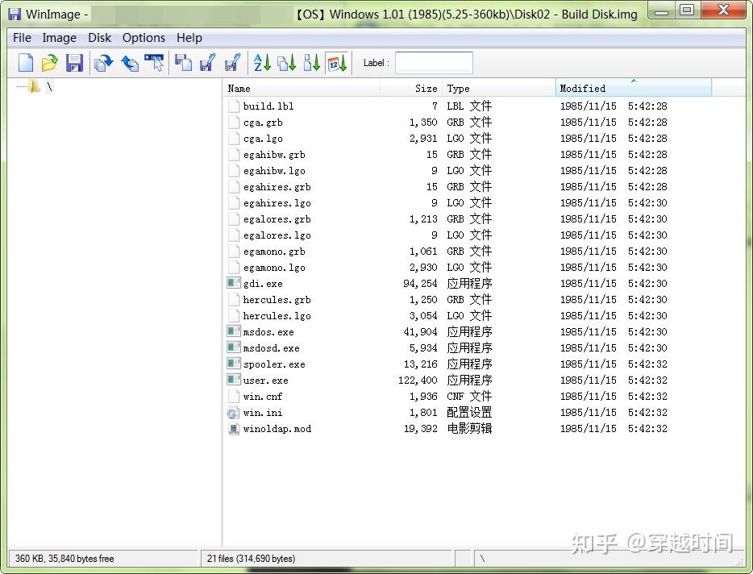Open an existing disk image
Screen dimensions: 753x574
[49, 62]
